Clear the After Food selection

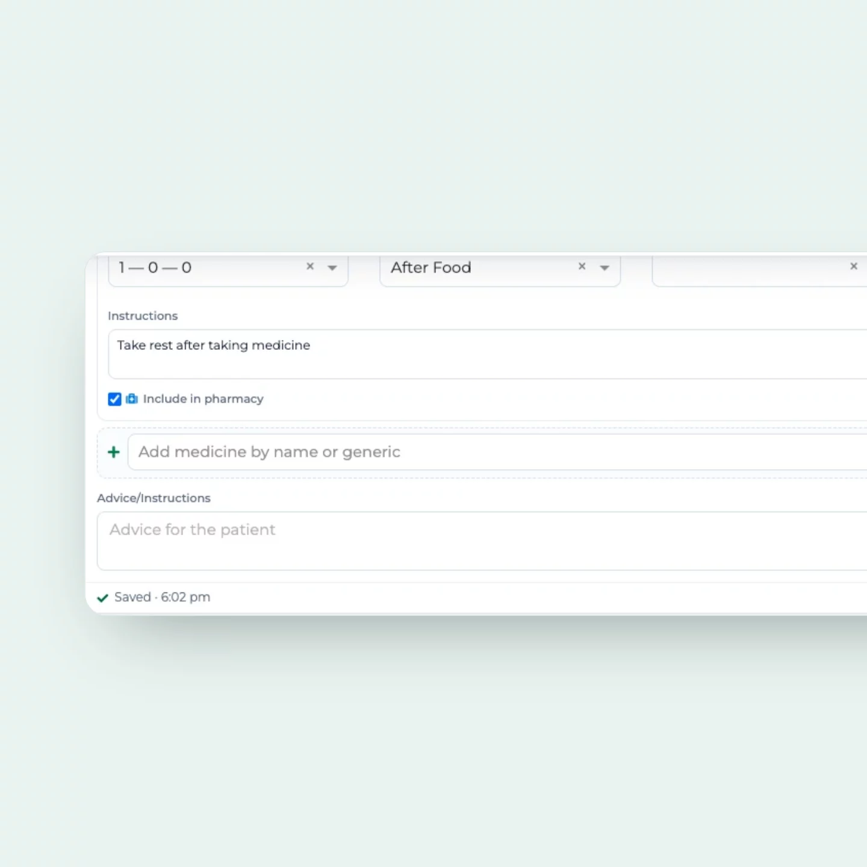tap(582, 266)
